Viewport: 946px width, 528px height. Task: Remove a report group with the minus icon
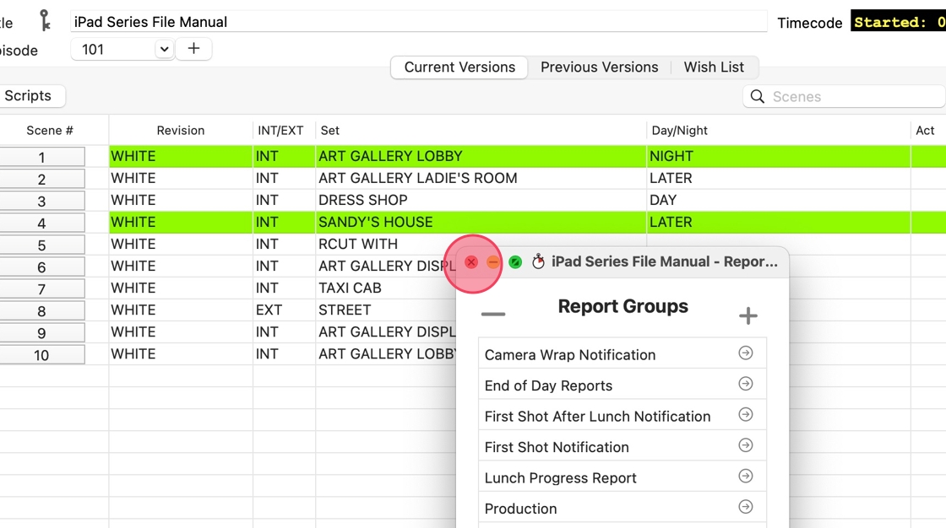(493, 314)
